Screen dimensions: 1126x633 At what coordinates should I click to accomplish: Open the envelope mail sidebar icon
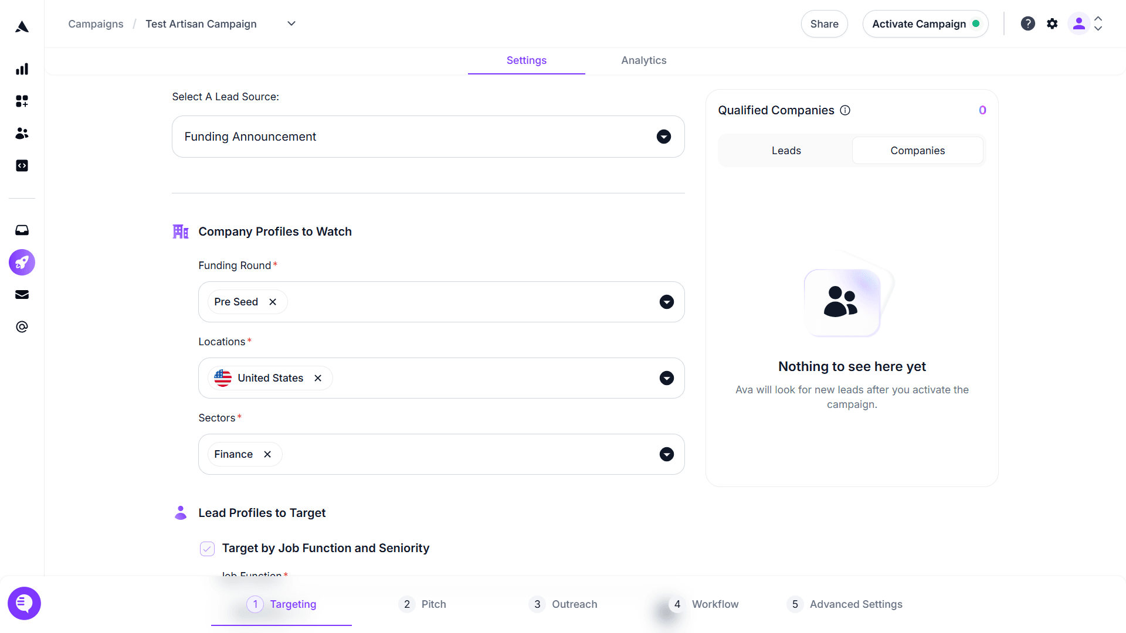(22, 295)
